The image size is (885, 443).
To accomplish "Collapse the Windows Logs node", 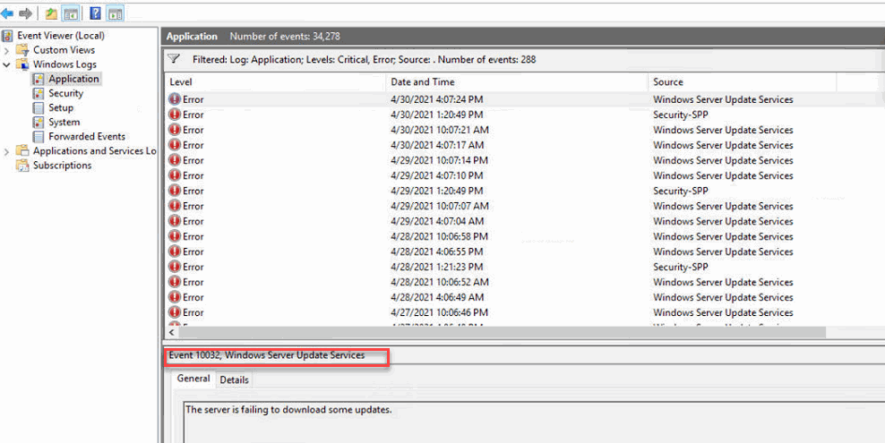I will pyautogui.click(x=7, y=64).
